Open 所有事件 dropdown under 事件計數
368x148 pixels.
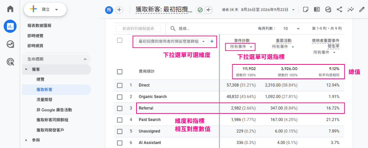241,47
